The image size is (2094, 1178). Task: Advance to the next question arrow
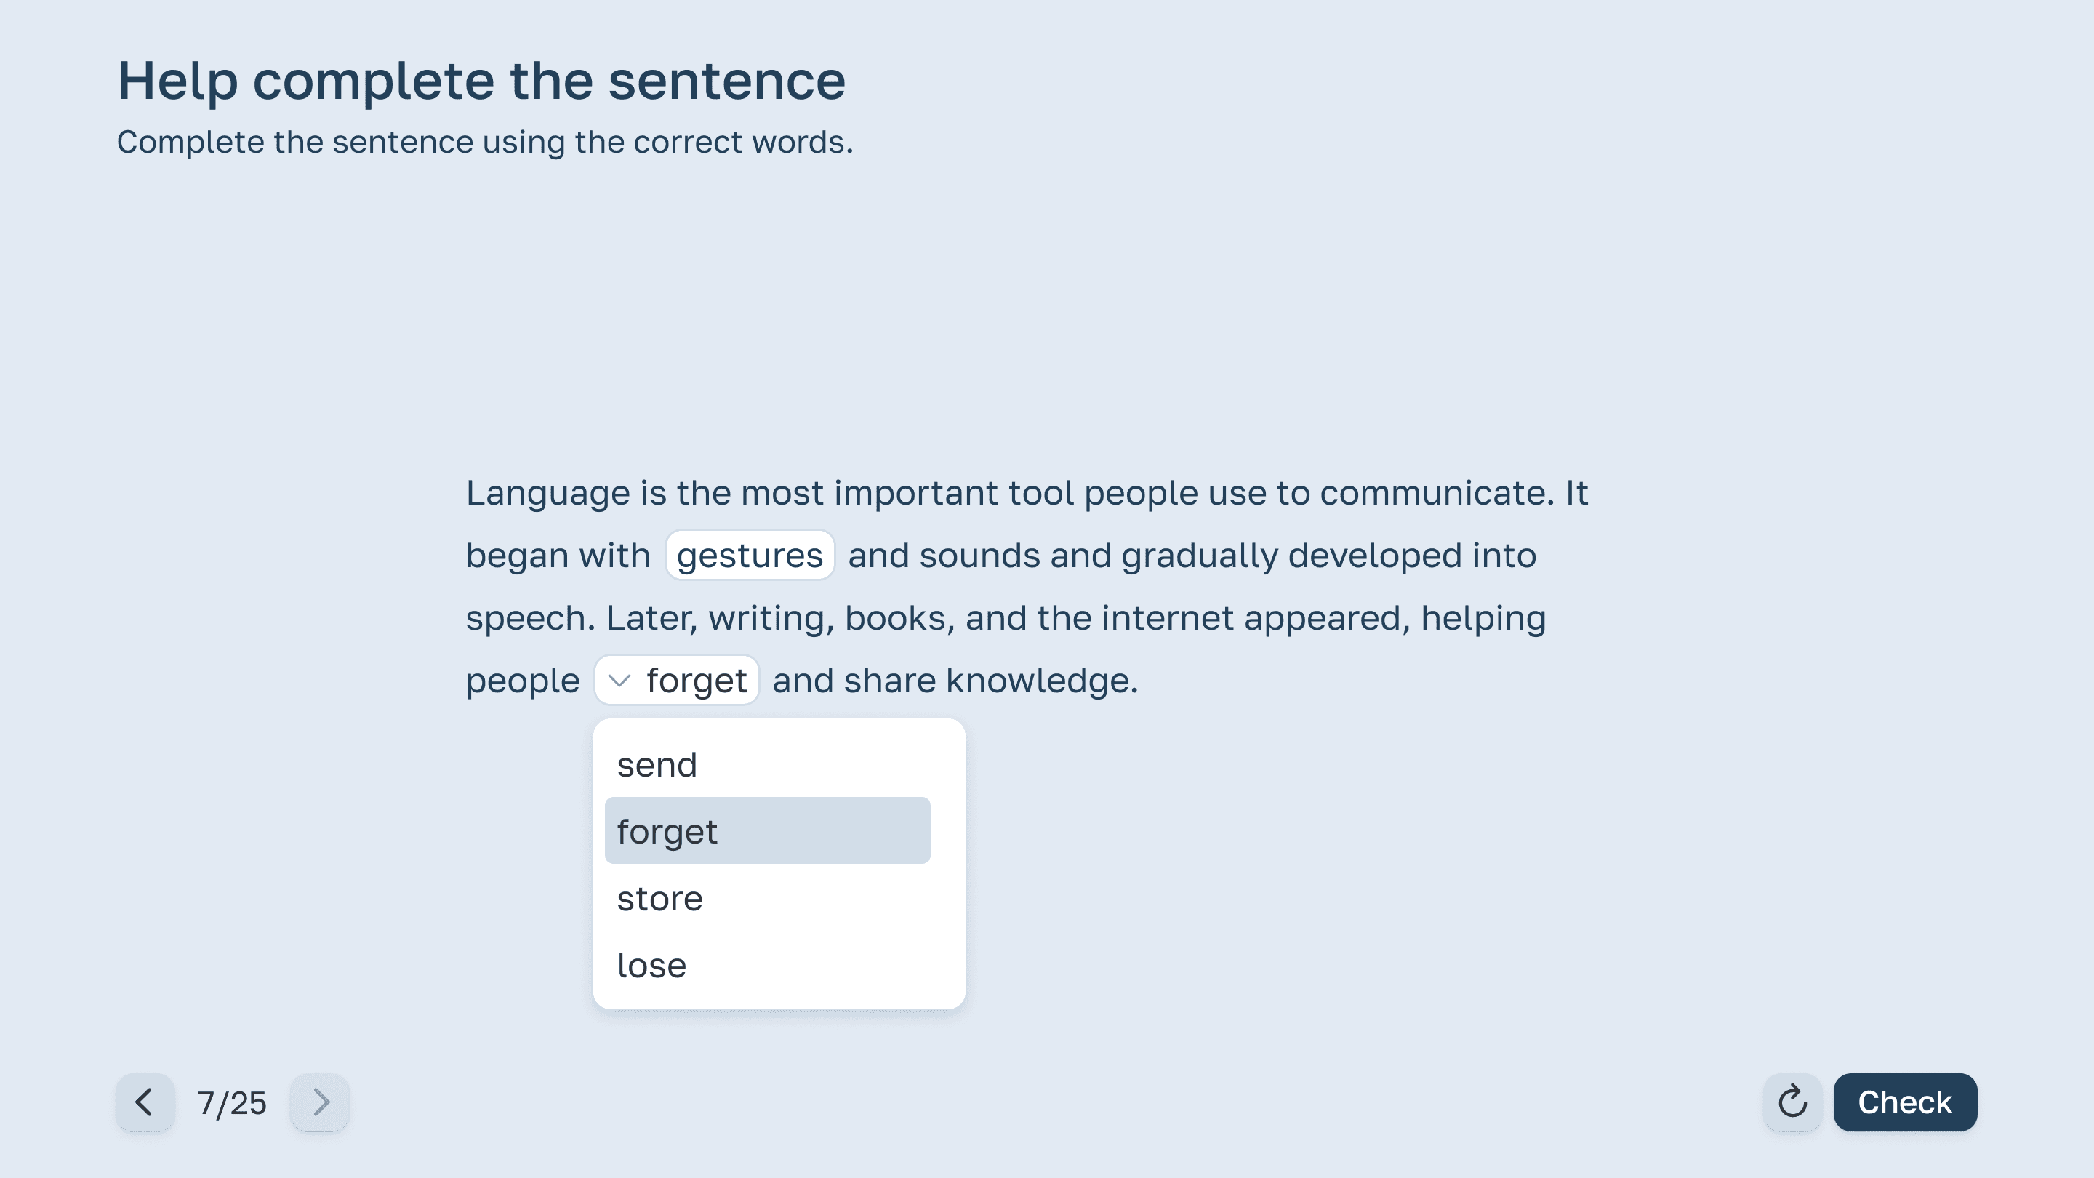pyautogui.click(x=320, y=1102)
